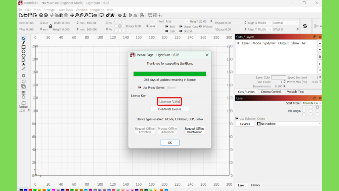Viewport: 339px width, 191px height.
Task: Click the Radius corner tool
Action: click(x=24, y=103)
